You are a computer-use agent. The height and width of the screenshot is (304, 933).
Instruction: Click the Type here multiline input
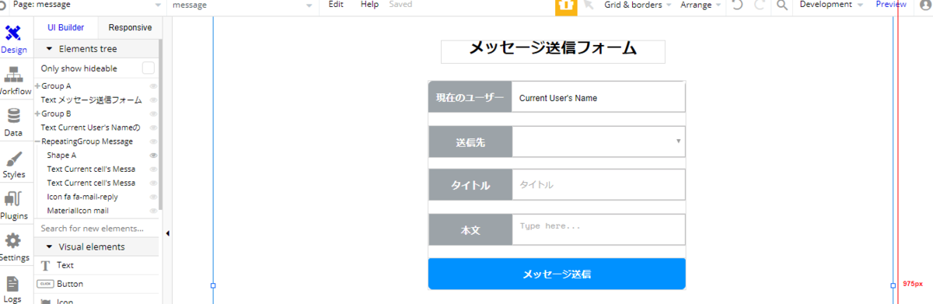(599, 229)
